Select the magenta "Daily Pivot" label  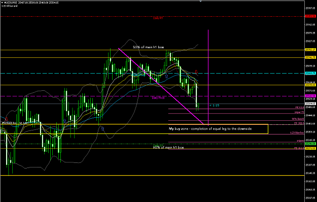click(158, 98)
